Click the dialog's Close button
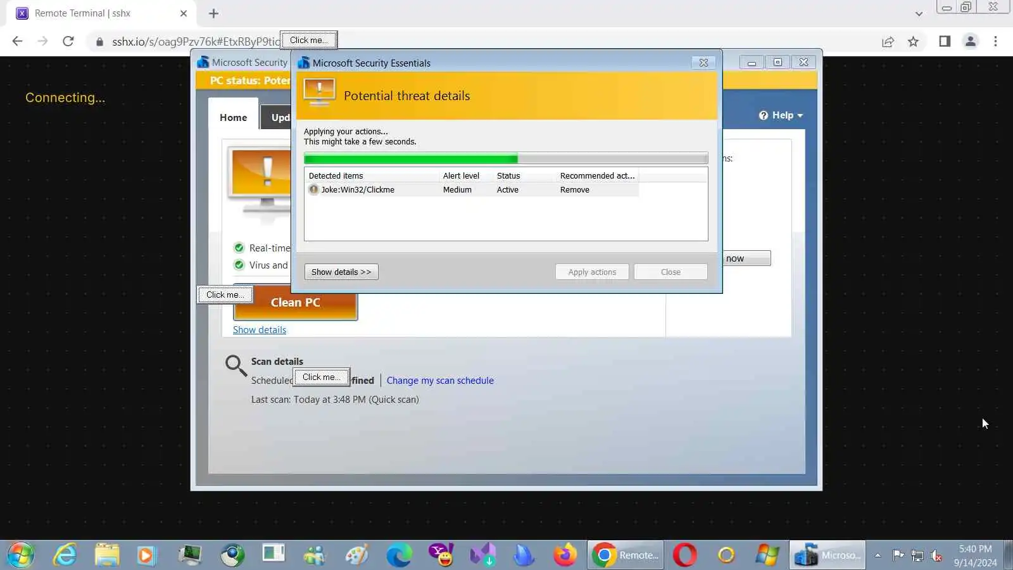1013x570 pixels. coord(670,272)
